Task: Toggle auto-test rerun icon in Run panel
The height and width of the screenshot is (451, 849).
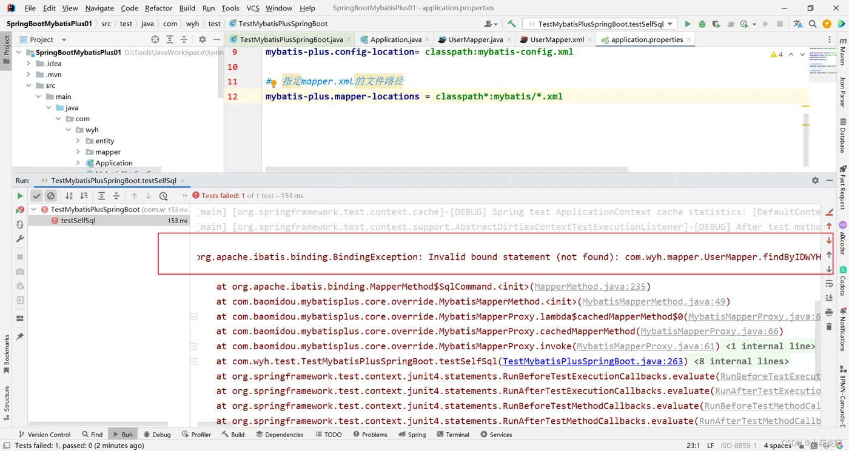Action: click(x=20, y=224)
